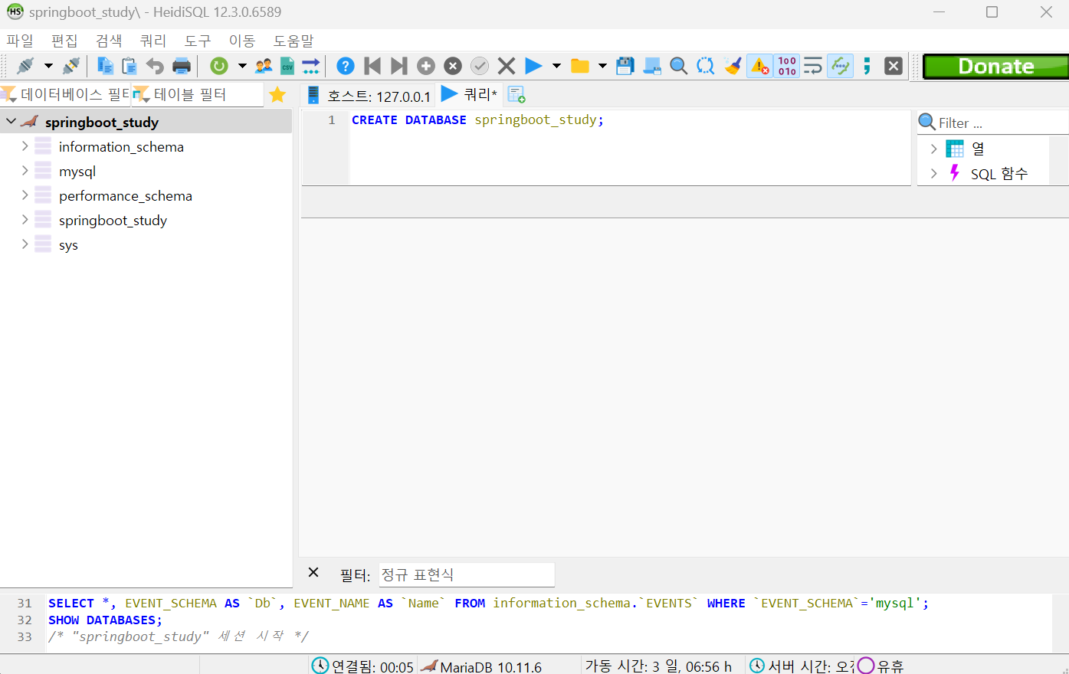Open the connect to server plug icon

pyautogui.click(x=25, y=66)
